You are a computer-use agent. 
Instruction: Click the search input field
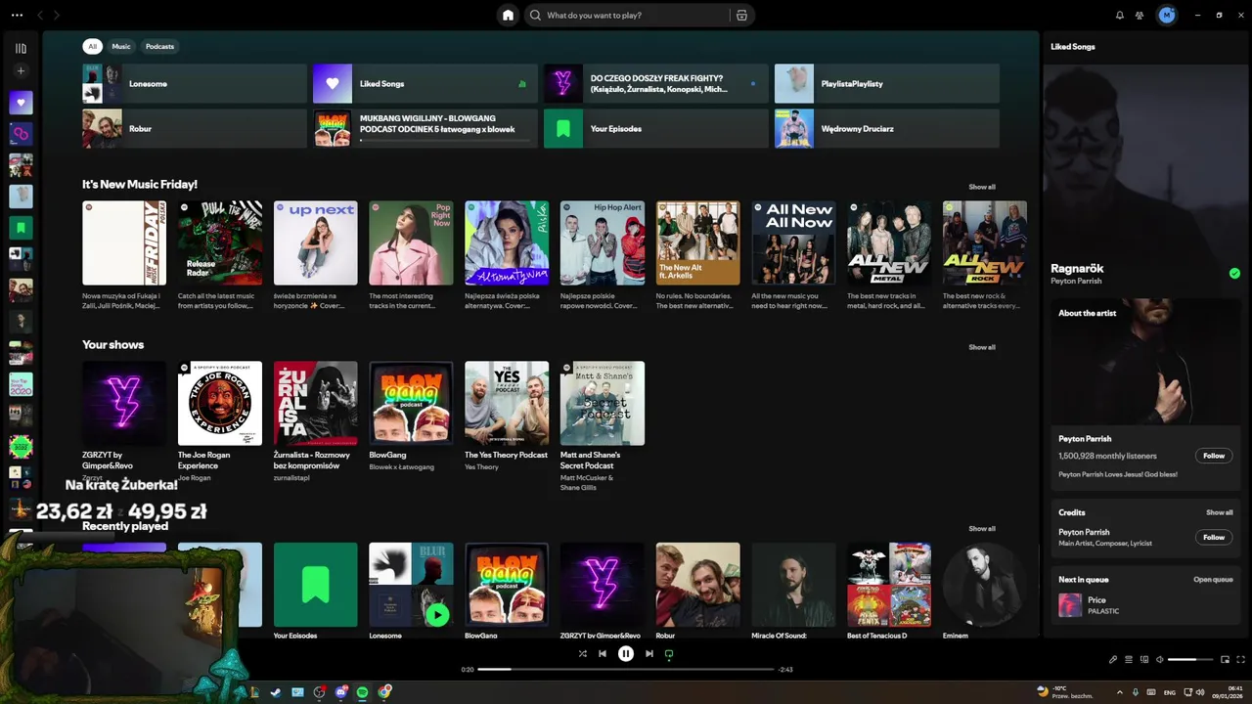[x=636, y=16]
